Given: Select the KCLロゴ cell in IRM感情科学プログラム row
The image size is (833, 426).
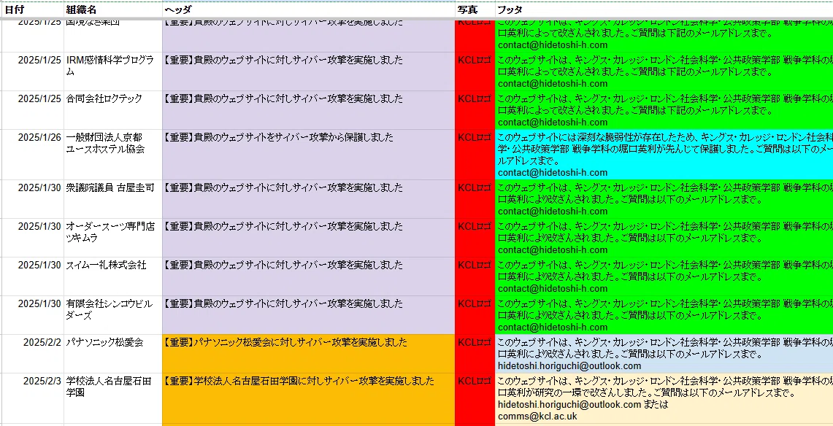Looking at the screenshot, I should click(x=475, y=71).
